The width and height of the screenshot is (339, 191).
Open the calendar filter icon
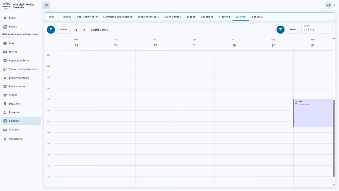pos(51,30)
